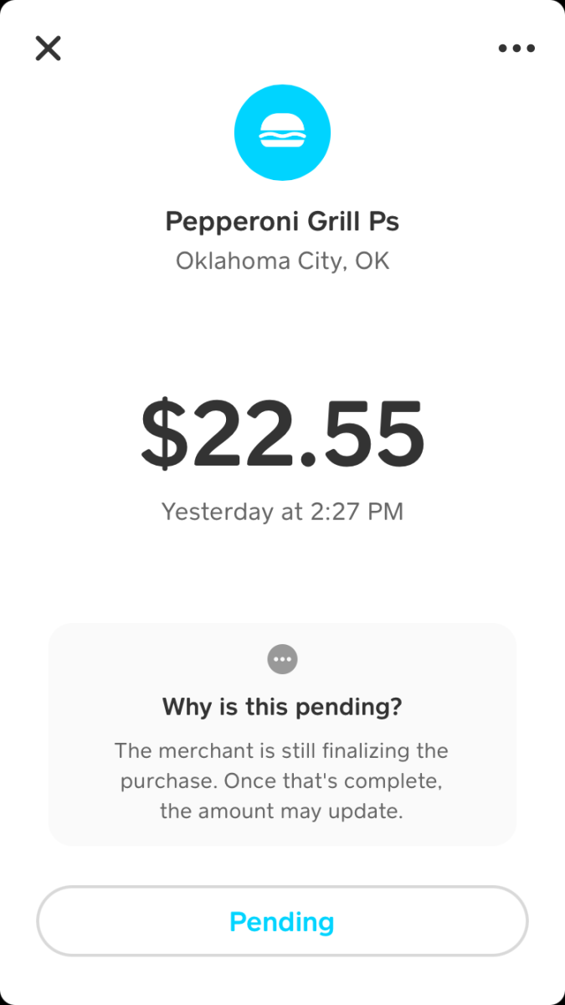Tap the white bun shape inside the merchant avatar

282,132
